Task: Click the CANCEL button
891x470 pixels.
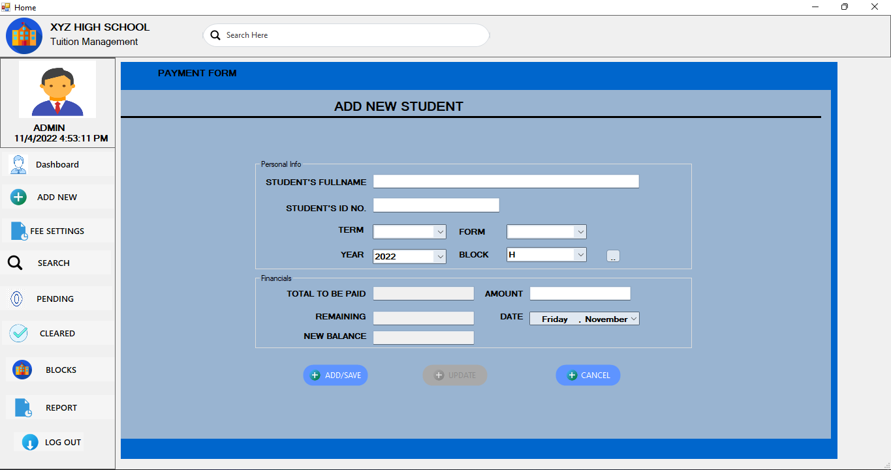Action: (x=587, y=375)
